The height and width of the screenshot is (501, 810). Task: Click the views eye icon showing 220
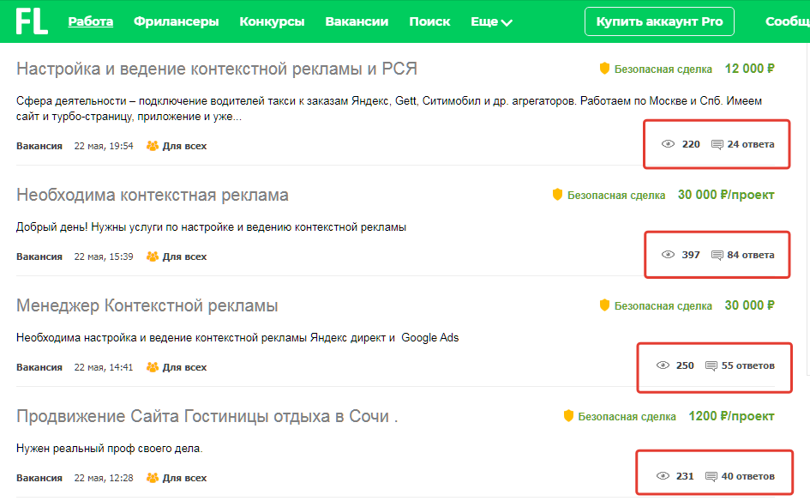[668, 144]
